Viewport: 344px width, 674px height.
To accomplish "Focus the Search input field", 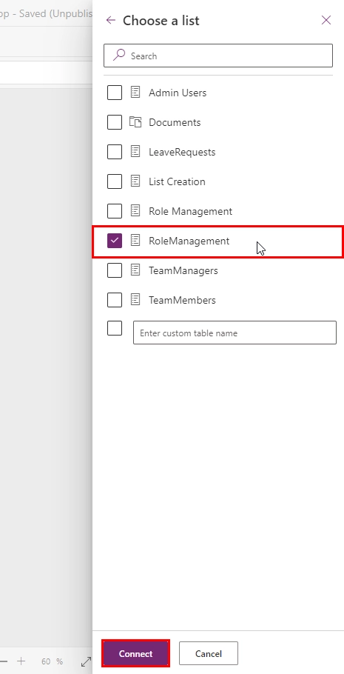I will coord(218,56).
